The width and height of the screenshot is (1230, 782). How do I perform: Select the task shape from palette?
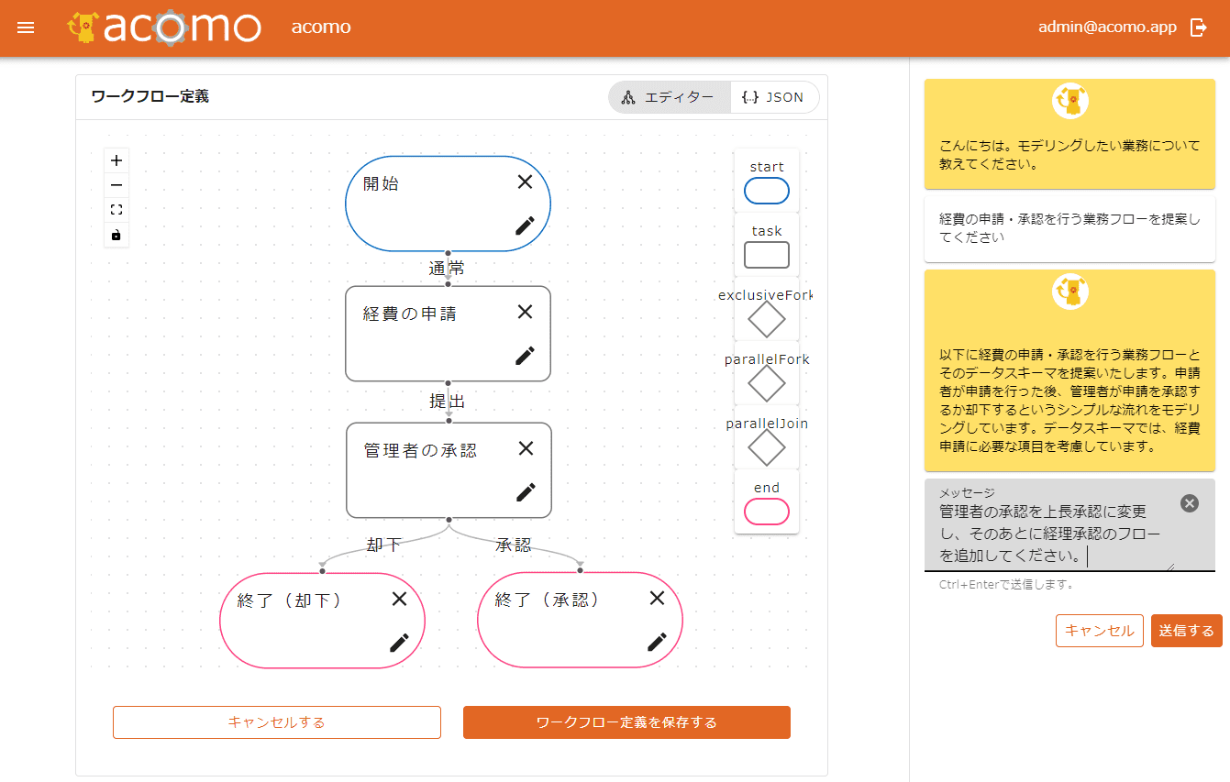766,255
